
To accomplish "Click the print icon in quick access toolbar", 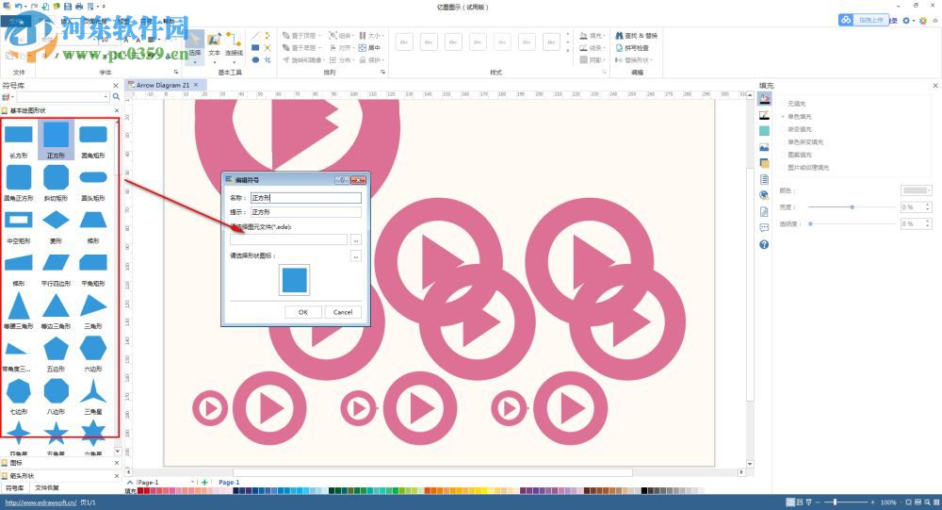I will click(x=79, y=6).
